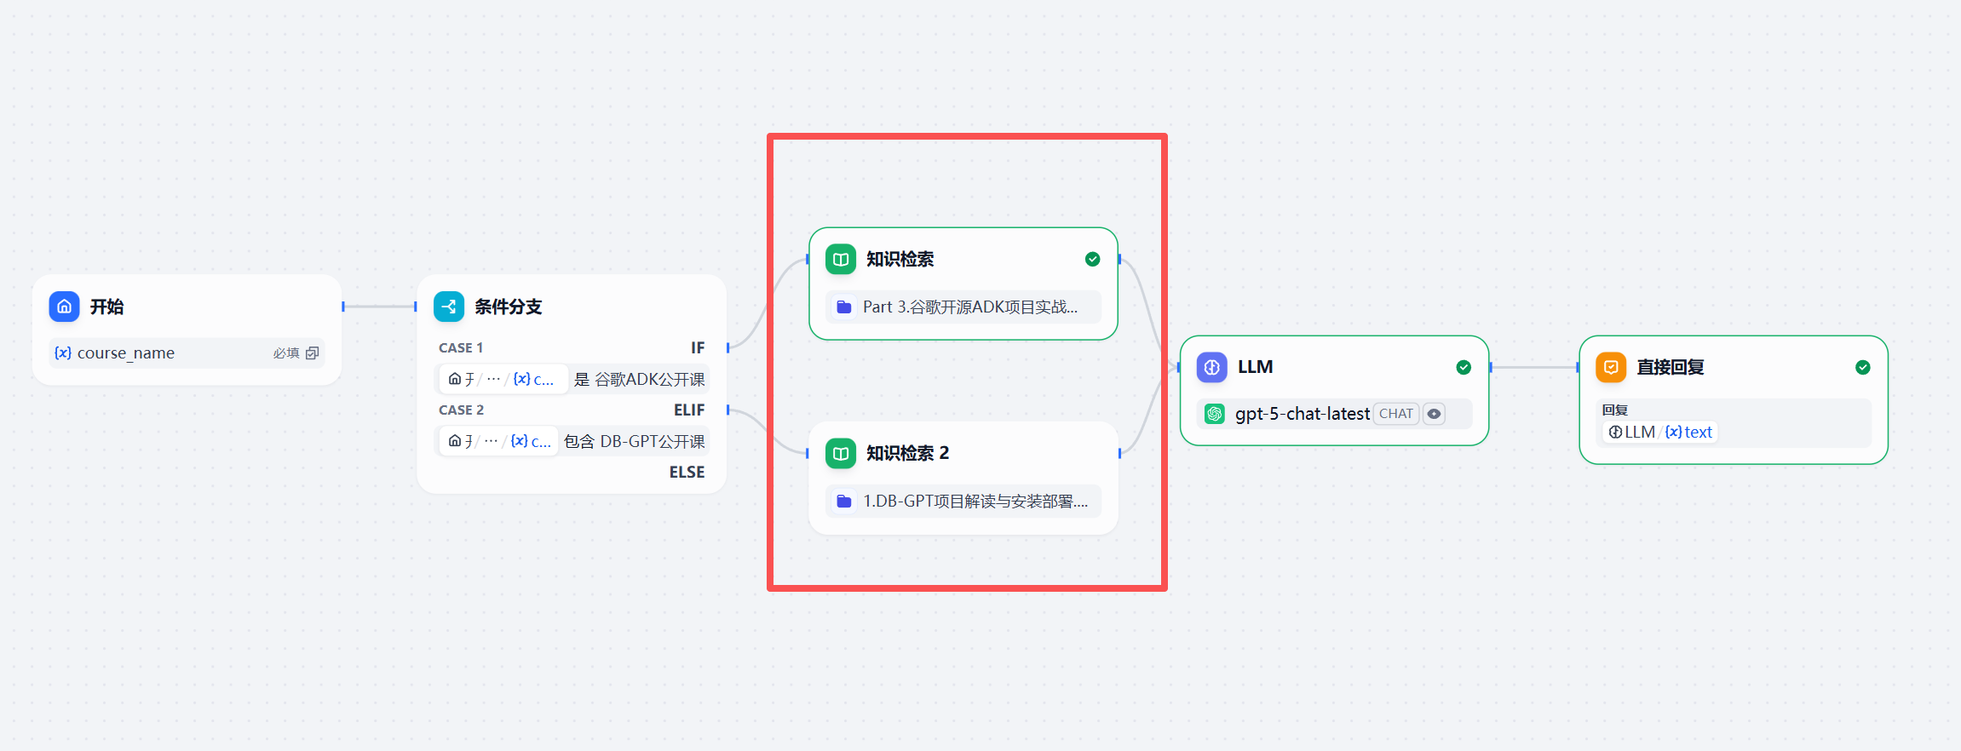Select the condition branch node icon
Viewport: 1961px width, 751px height.
449,307
